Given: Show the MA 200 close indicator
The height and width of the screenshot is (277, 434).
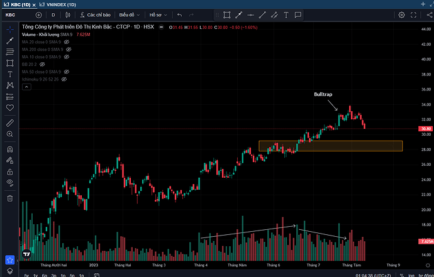Looking at the screenshot, I should pos(69,50).
